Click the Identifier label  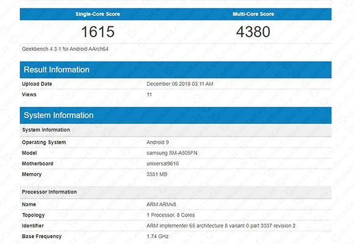point(33,226)
